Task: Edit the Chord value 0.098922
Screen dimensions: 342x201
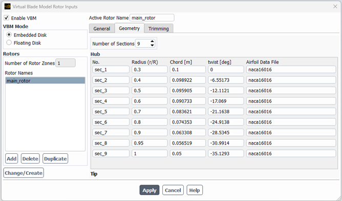Action: (187, 80)
